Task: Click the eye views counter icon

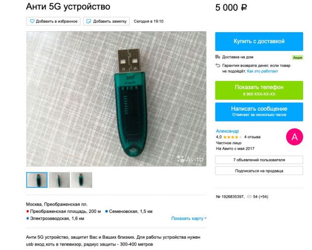Action: 249,197
